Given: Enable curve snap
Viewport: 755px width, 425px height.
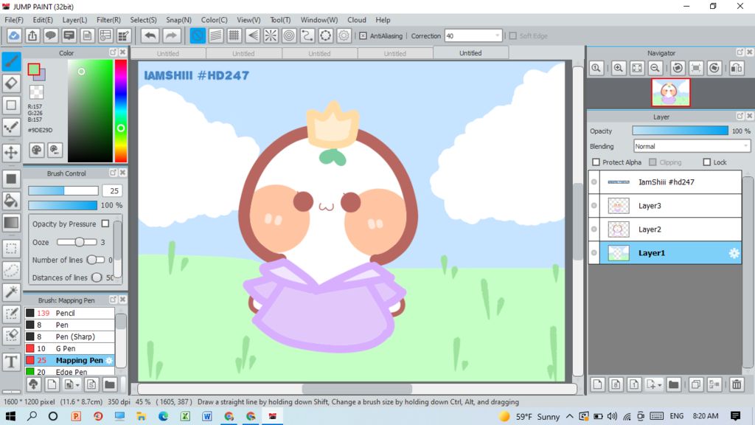Looking at the screenshot, I should tap(307, 35).
